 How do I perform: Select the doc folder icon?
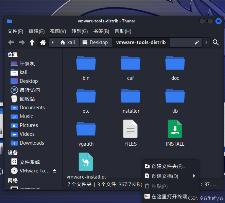[x=175, y=63]
